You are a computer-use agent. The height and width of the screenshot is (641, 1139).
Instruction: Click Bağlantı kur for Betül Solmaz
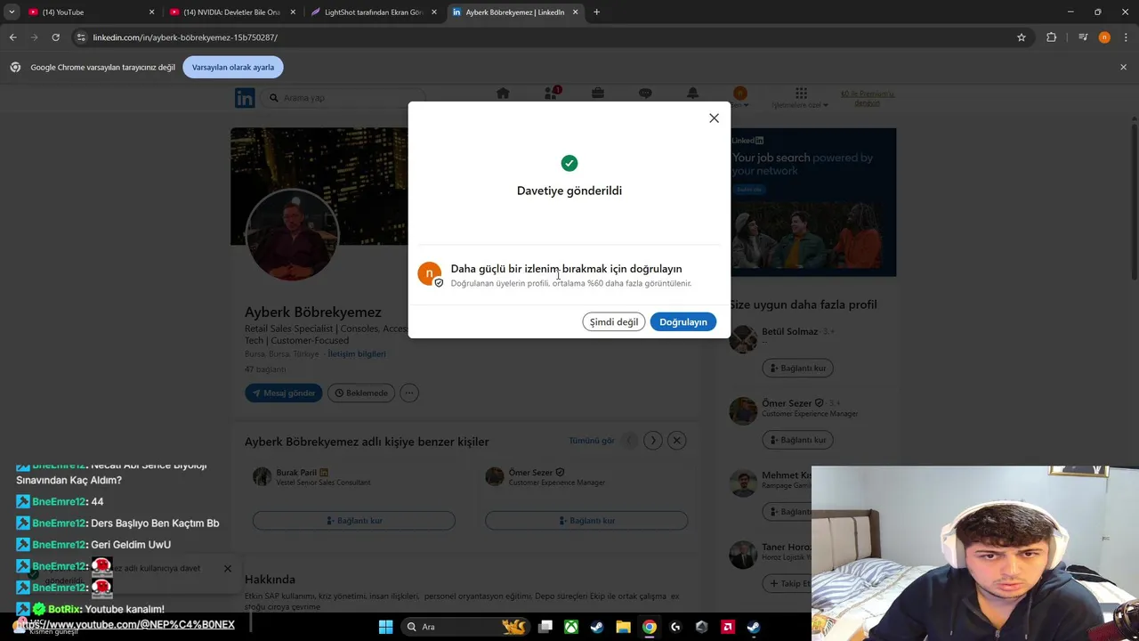coord(798,368)
